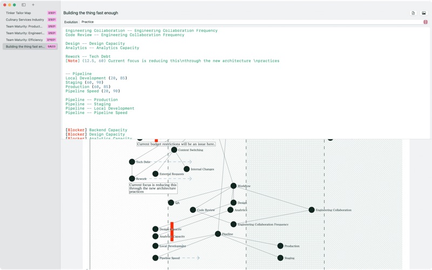Click the budget restrictions note box
This screenshot has height=270, width=432.
point(176,144)
